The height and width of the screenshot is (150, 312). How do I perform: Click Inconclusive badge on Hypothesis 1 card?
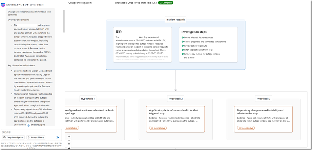pos(71,128)
